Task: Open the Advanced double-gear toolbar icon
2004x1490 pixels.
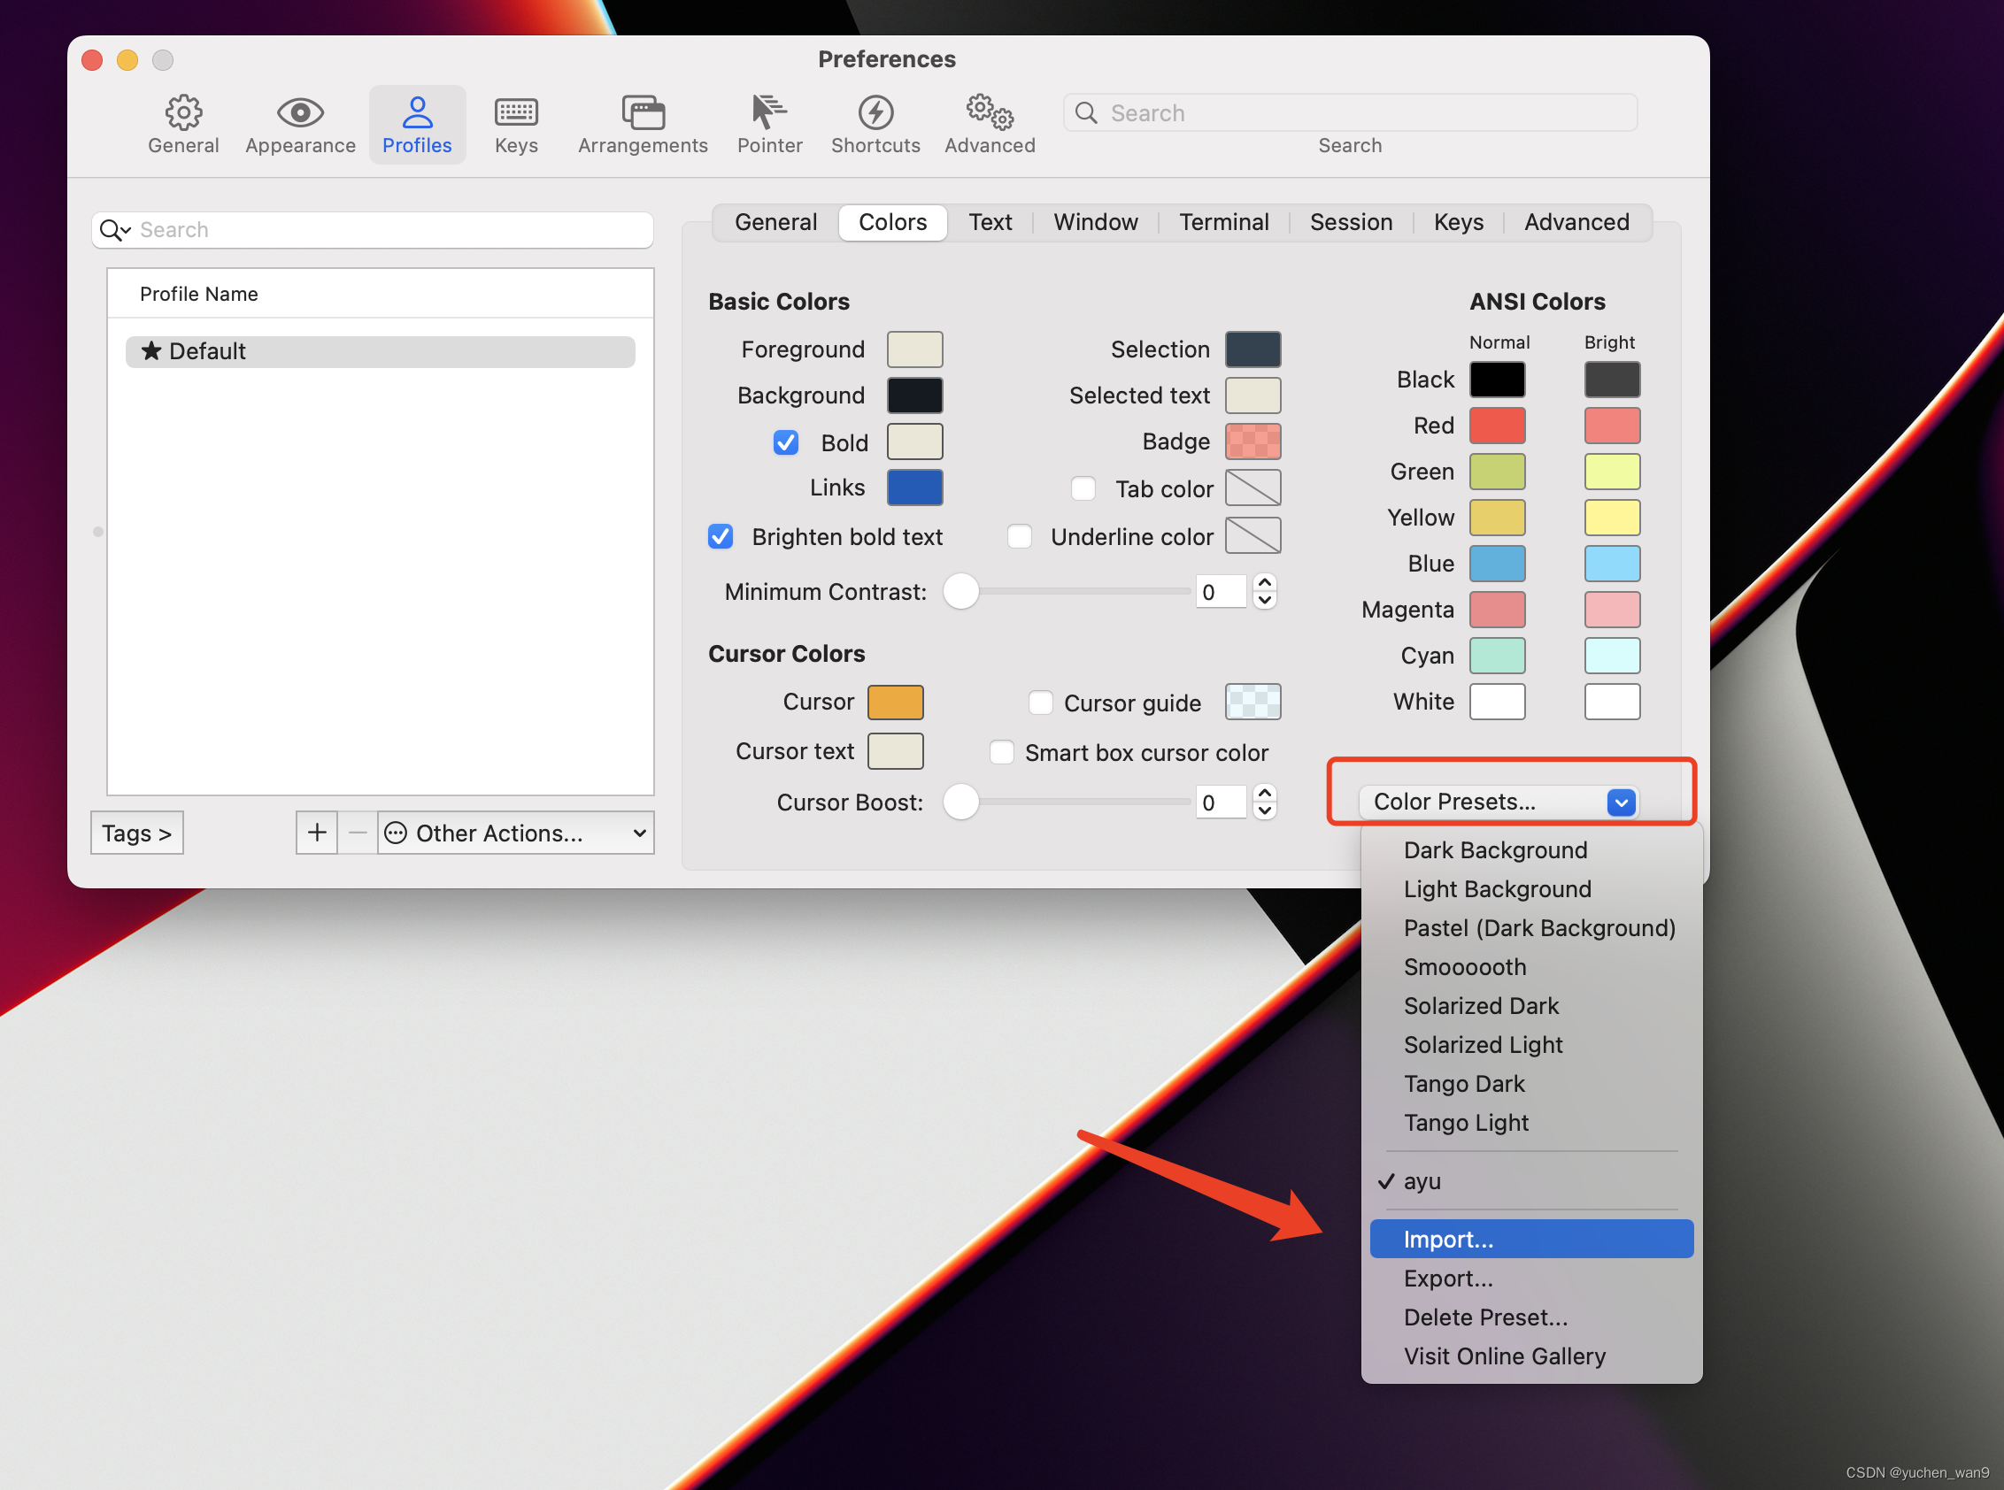Action: pos(990,112)
